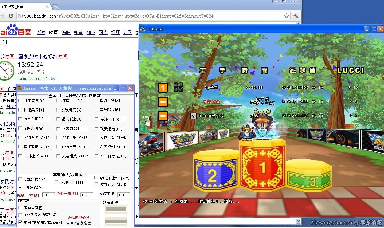Enable 锁定车速240[F12] checkbox
The height and width of the screenshot is (228, 384).
tap(96, 178)
